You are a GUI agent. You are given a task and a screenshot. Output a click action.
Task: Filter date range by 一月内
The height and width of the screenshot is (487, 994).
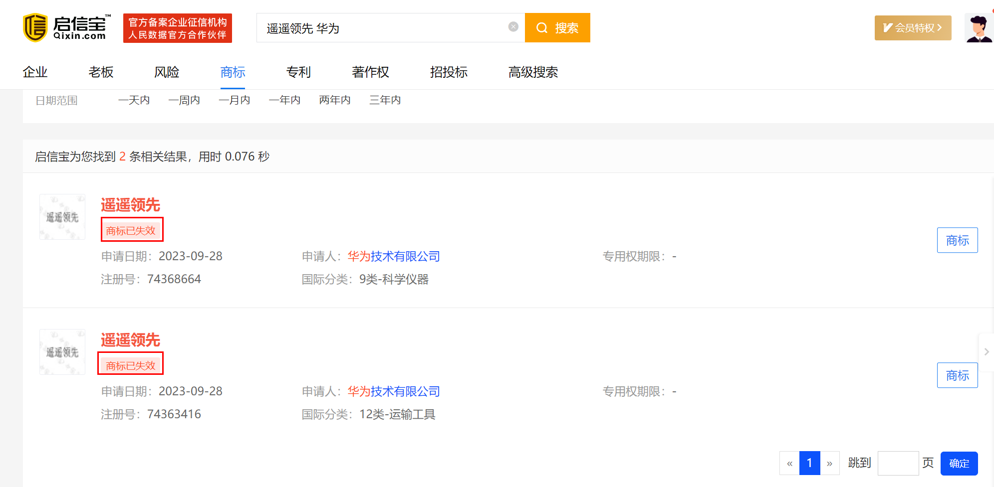click(x=235, y=100)
